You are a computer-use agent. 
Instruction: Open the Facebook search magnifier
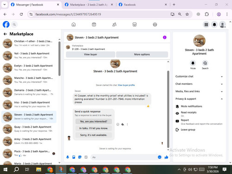click(14, 25)
